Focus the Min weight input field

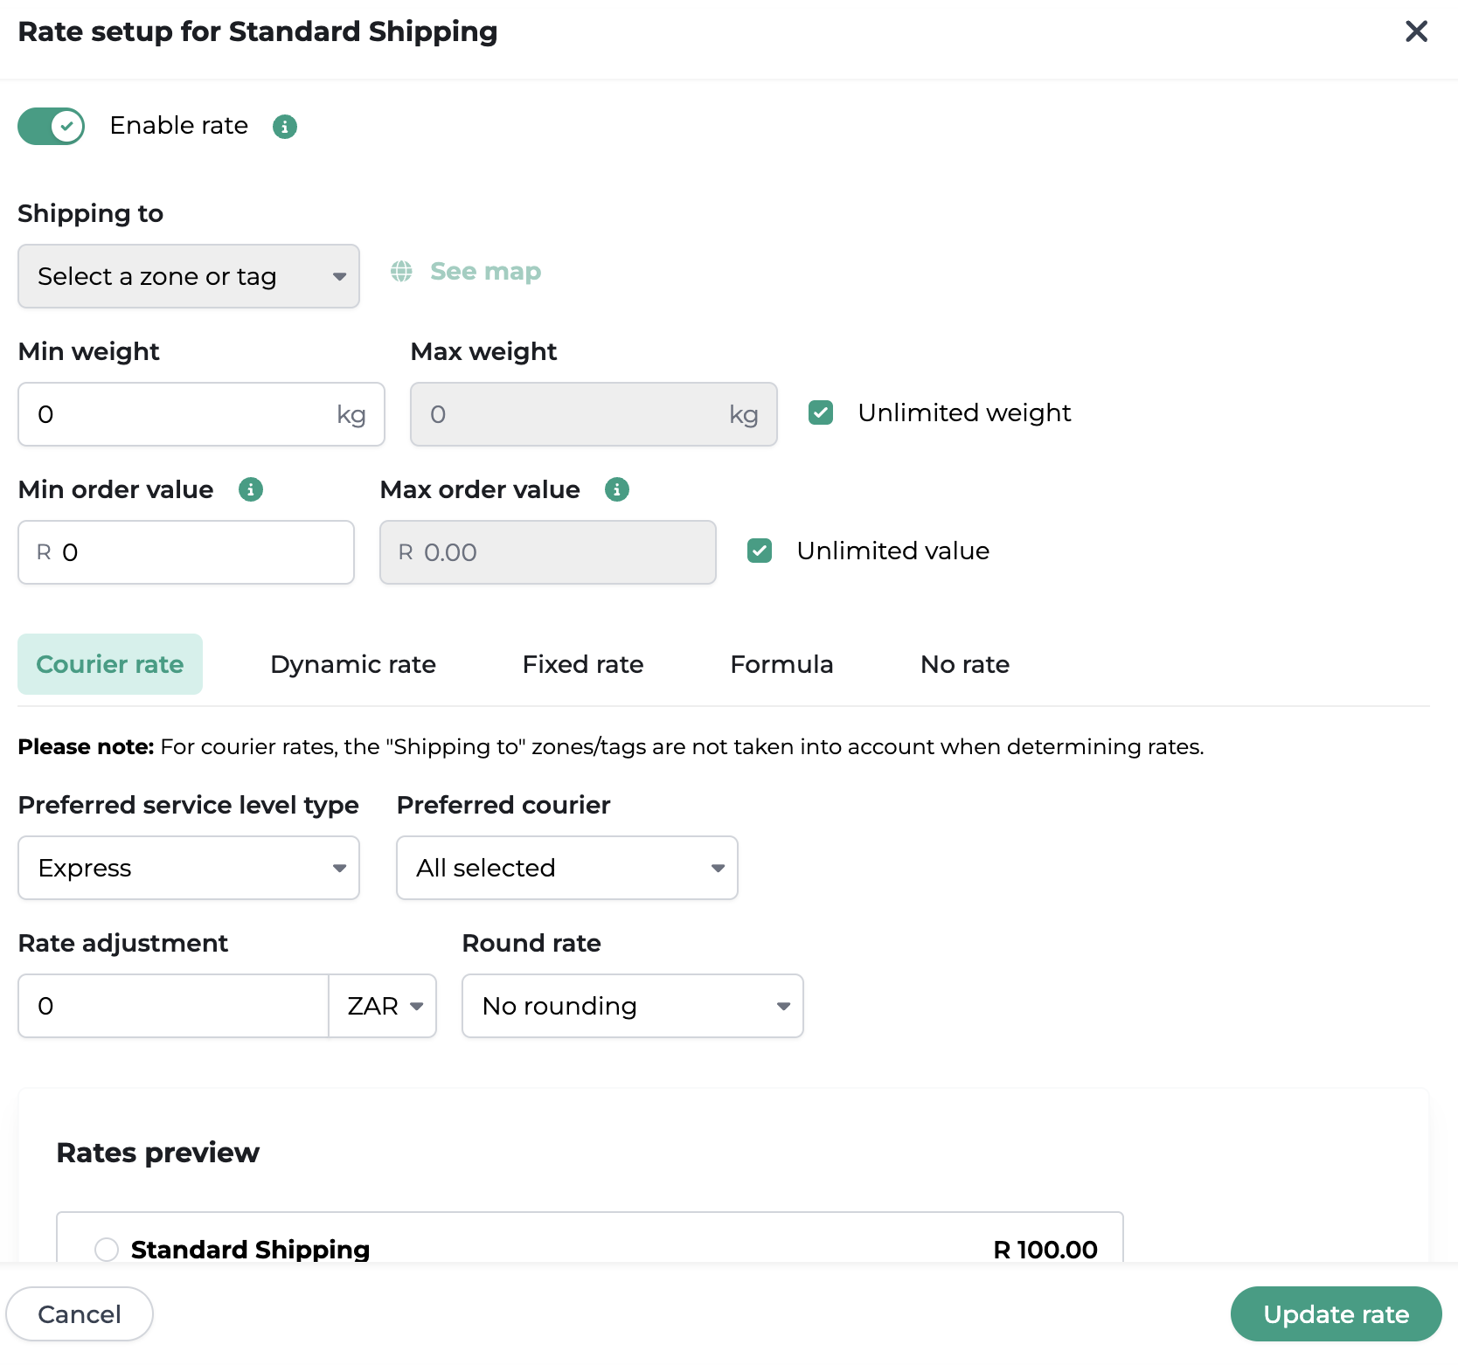[x=201, y=414]
